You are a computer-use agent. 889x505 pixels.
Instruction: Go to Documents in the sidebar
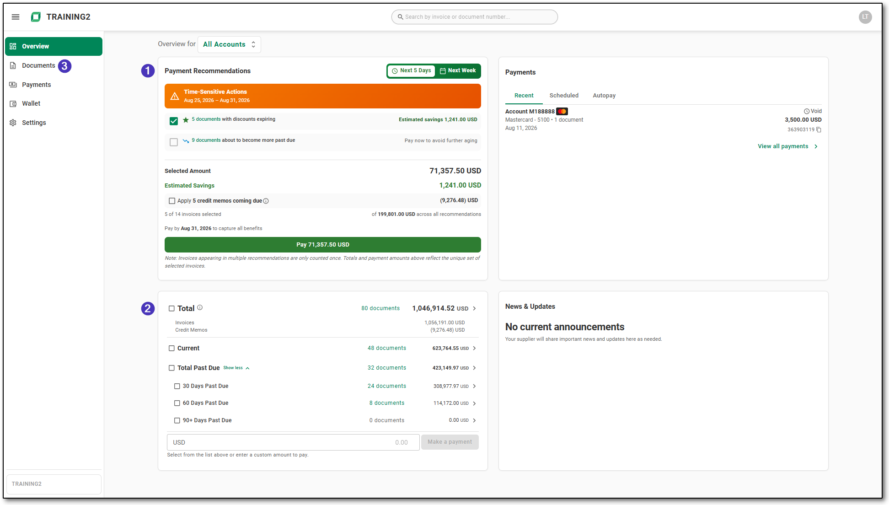pyautogui.click(x=54, y=65)
